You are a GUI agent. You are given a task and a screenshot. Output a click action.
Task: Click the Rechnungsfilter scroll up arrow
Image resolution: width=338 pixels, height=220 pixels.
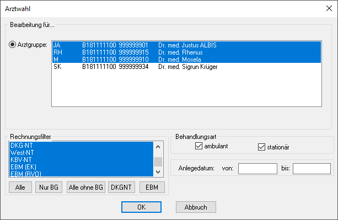(158, 147)
